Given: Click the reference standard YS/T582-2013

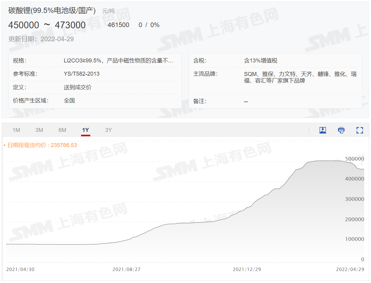Looking at the screenshot, I should [82, 74].
